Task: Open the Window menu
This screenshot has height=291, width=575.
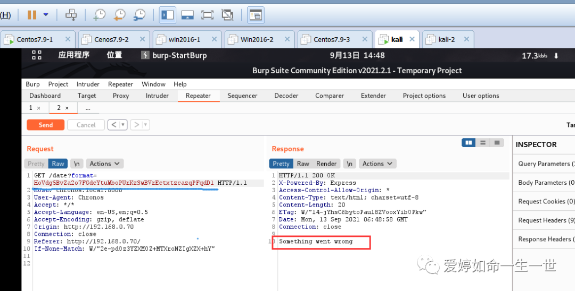Action: point(153,84)
